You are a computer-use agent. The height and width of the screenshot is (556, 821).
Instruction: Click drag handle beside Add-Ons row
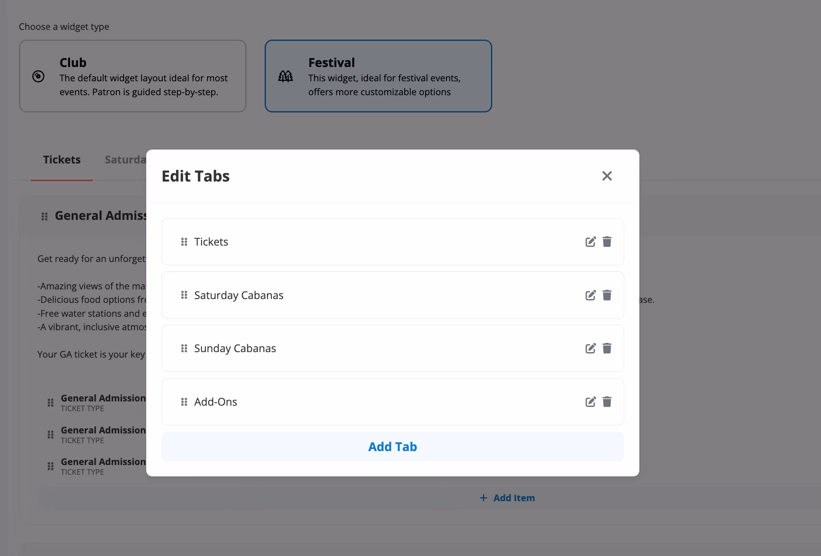coord(184,402)
